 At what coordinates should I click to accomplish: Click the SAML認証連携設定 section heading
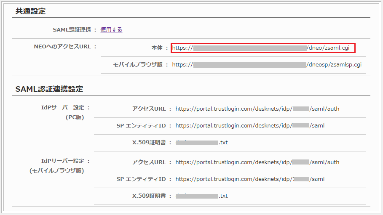tap(49, 89)
